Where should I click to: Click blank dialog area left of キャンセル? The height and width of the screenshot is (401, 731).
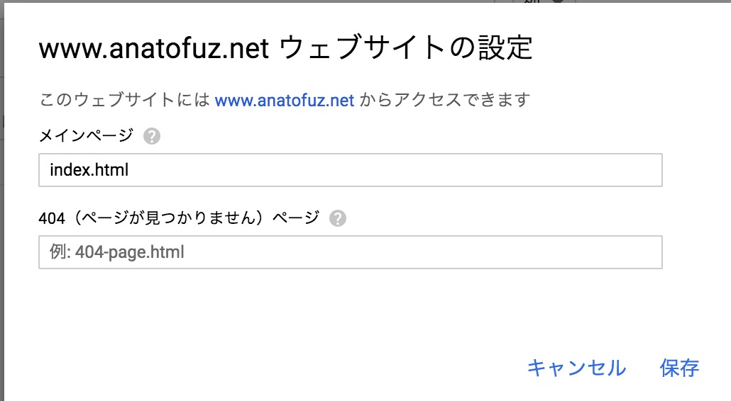click(284, 368)
